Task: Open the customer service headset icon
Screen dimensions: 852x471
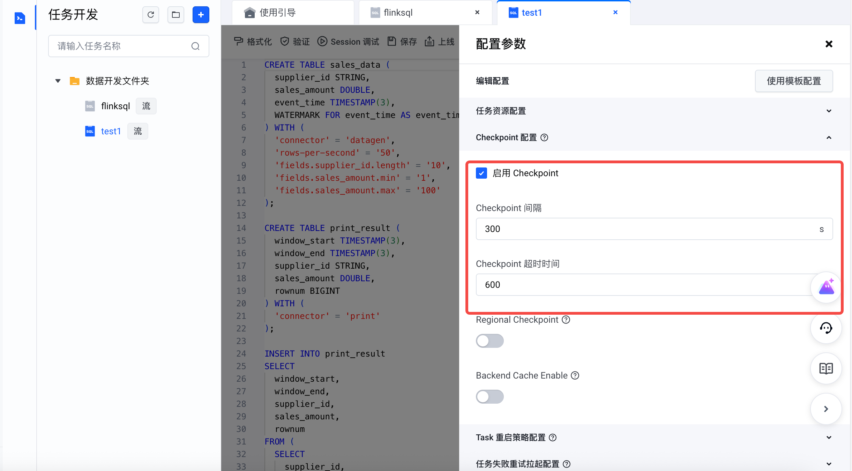Action: (826, 328)
